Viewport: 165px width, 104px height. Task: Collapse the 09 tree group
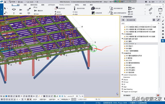tap(122, 53)
